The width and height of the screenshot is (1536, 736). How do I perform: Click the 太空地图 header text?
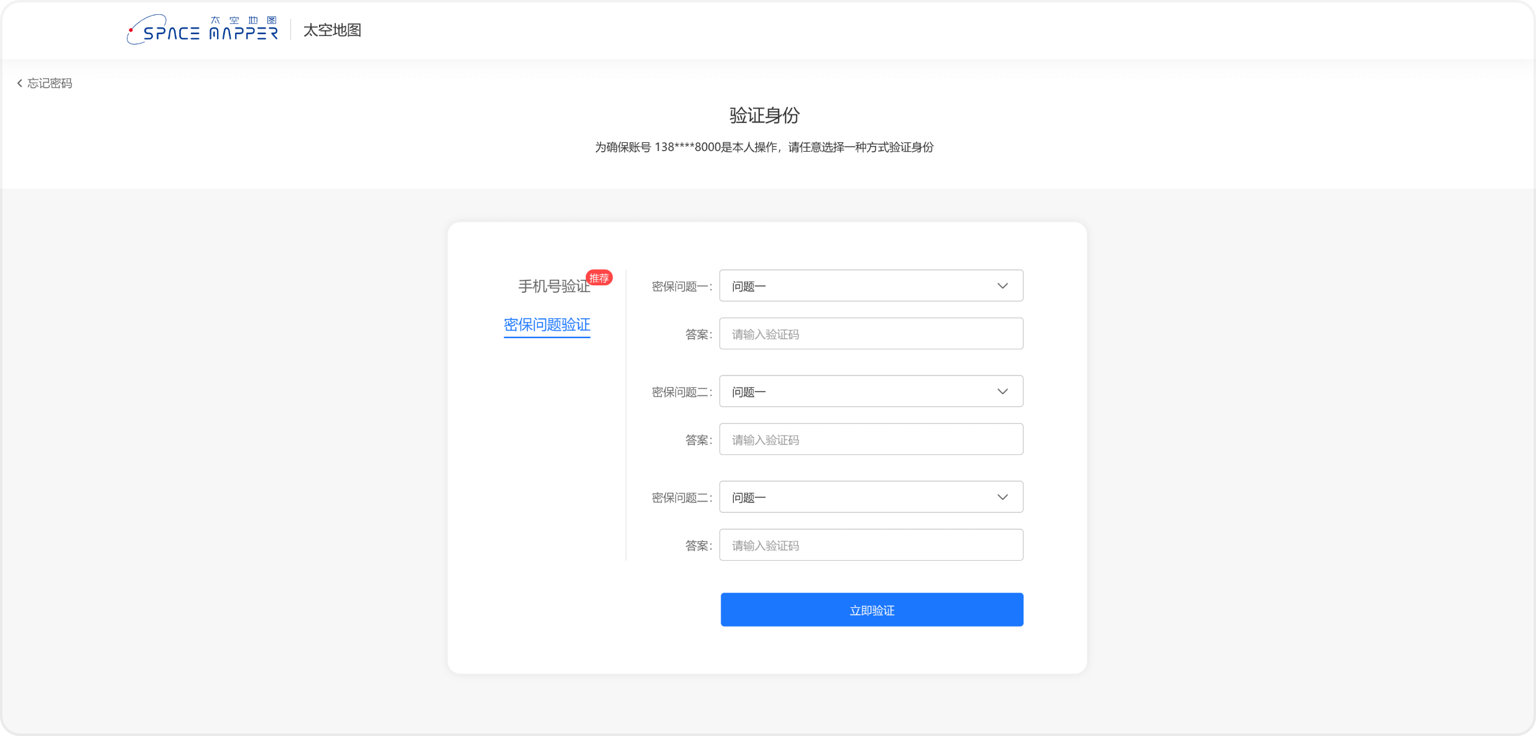coord(333,30)
